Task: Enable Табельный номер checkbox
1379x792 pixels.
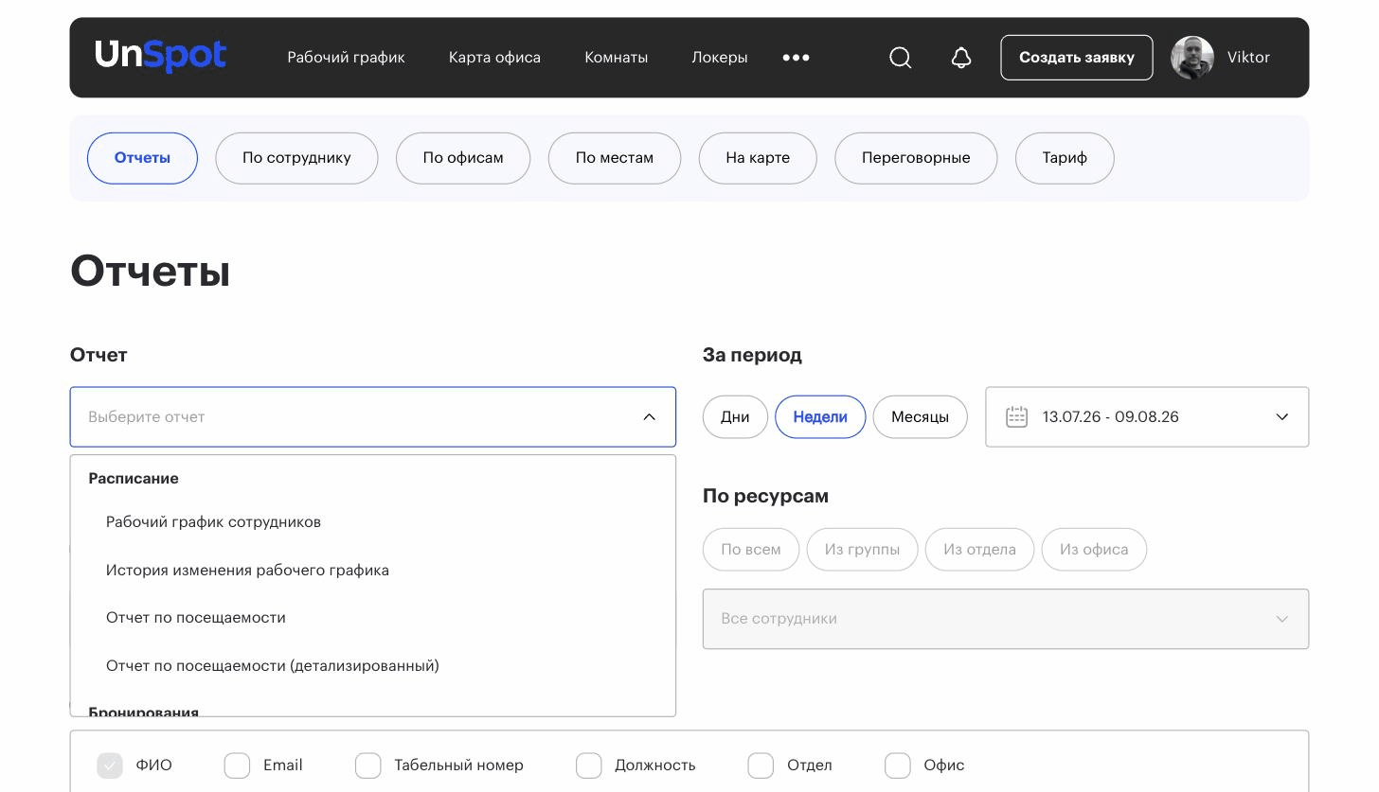Action: (x=367, y=766)
